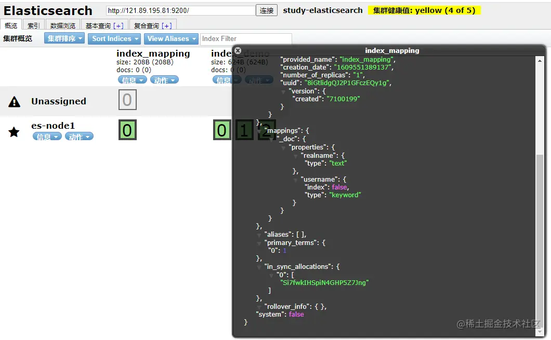Image resolution: width=551 pixels, height=340 pixels.
Task: Click the 连接 connect button
Action: coord(267,10)
